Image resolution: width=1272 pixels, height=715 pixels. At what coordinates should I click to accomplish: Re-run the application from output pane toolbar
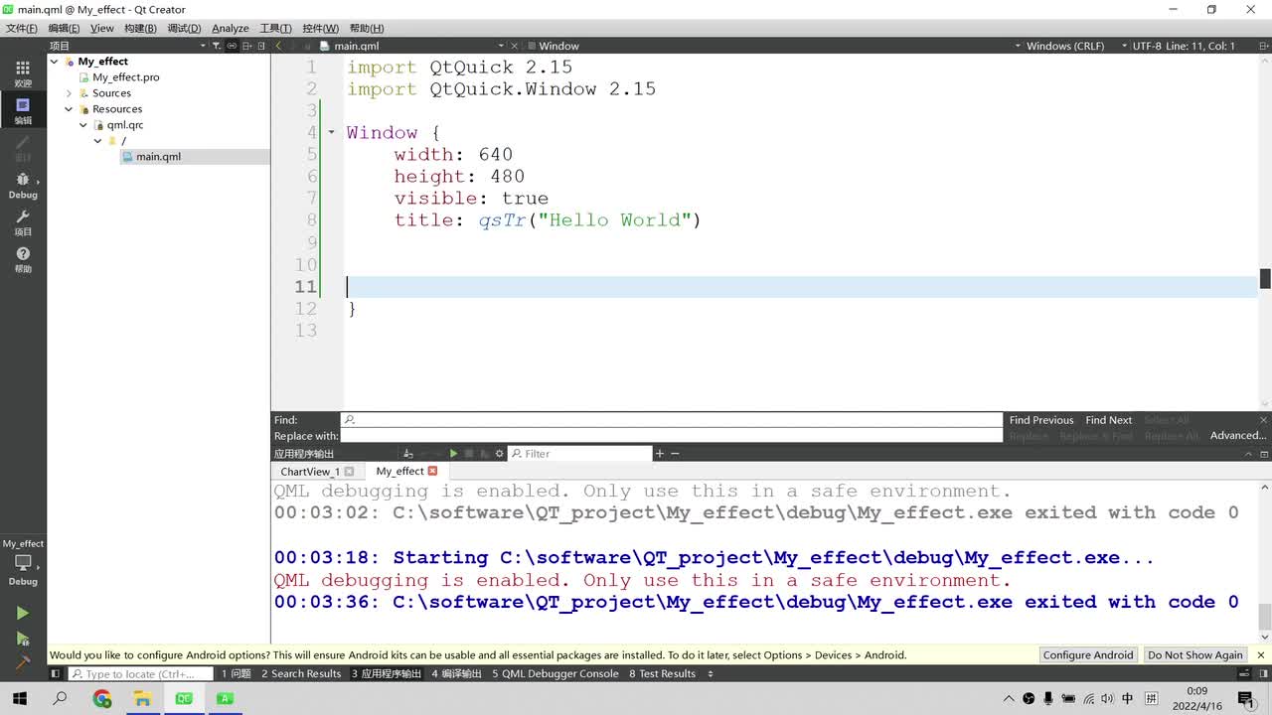click(x=453, y=454)
